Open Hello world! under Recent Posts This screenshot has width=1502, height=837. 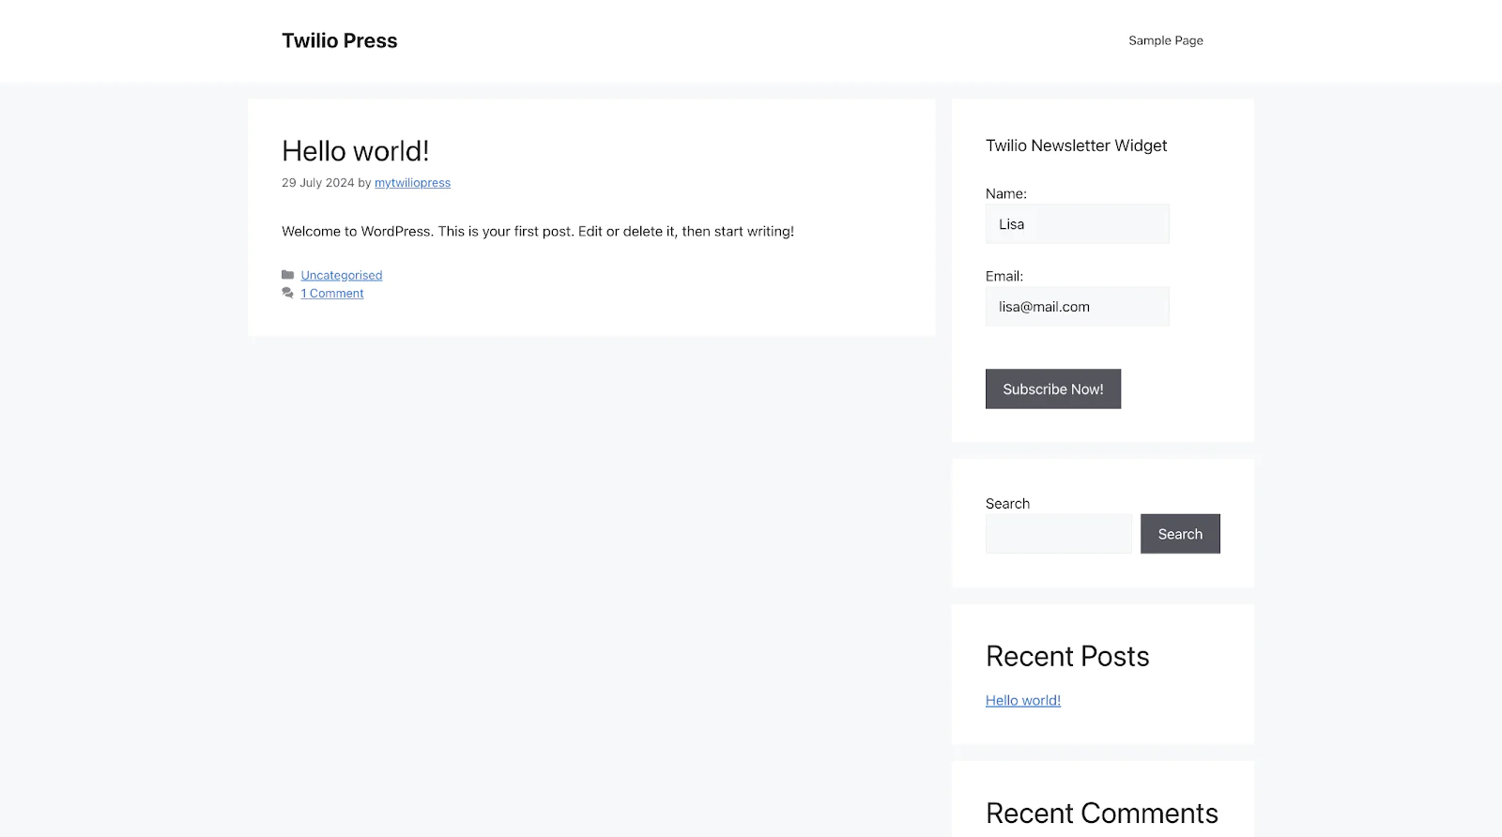(x=1022, y=700)
